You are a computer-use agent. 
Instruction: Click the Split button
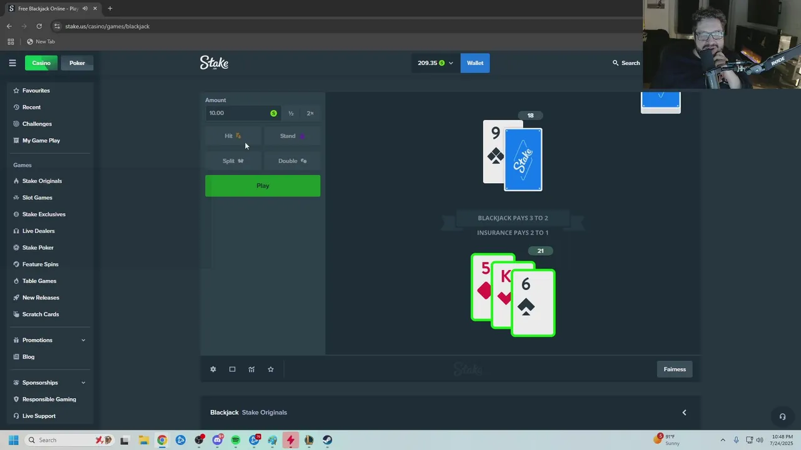[x=233, y=161]
